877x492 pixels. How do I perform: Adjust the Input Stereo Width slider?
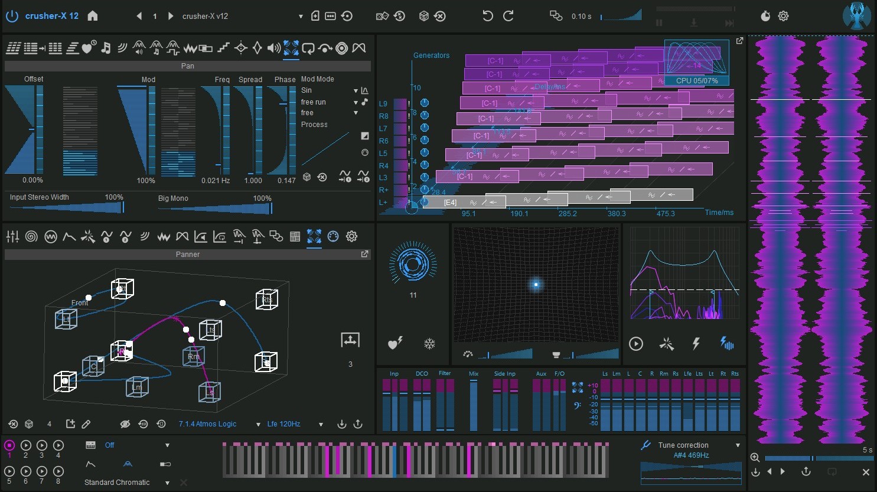pos(66,207)
